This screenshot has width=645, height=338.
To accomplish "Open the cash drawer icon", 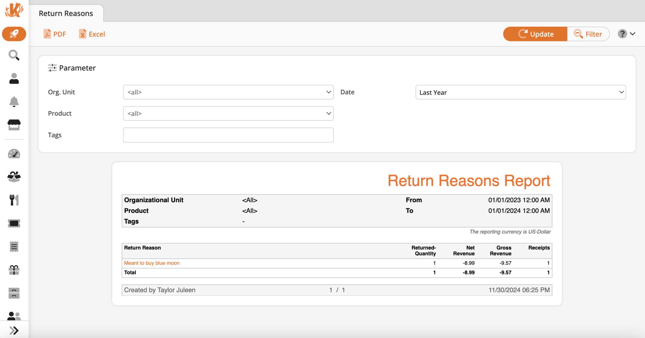I will click(14, 293).
